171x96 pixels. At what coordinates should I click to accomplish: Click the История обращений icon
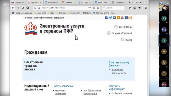click(109, 33)
